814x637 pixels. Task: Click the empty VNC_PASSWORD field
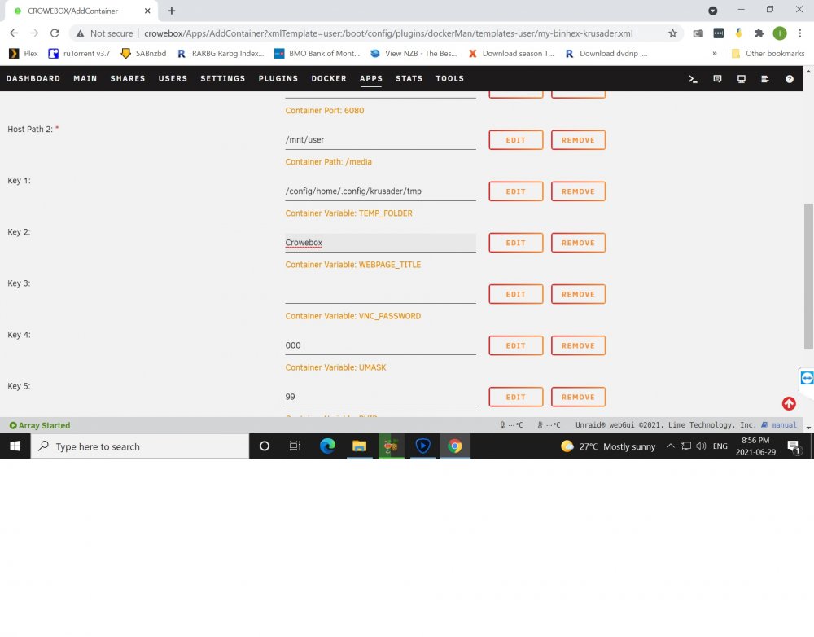coord(380,294)
